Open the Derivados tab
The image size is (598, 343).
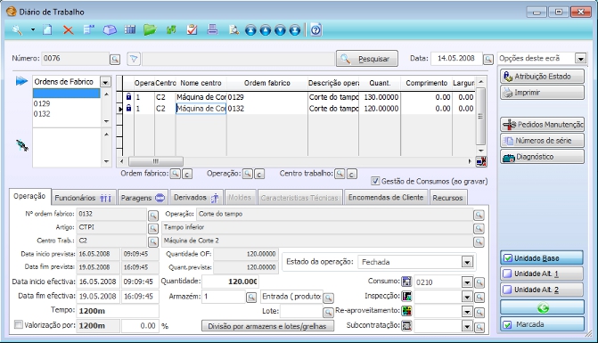(196, 198)
